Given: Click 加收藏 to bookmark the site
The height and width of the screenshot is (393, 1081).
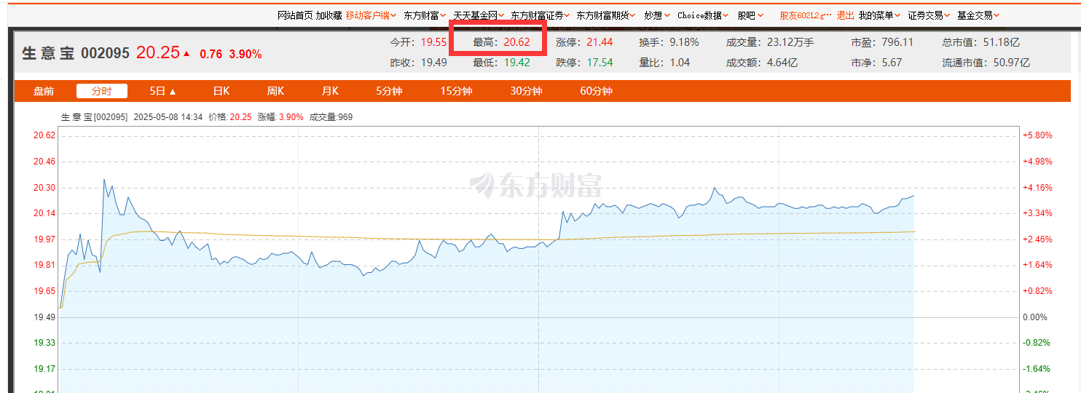Looking at the screenshot, I should 329,15.
